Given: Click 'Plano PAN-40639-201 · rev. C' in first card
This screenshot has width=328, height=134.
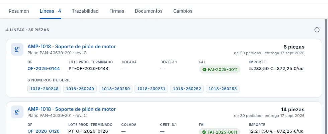Looking at the screenshot, I should [57, 53].
